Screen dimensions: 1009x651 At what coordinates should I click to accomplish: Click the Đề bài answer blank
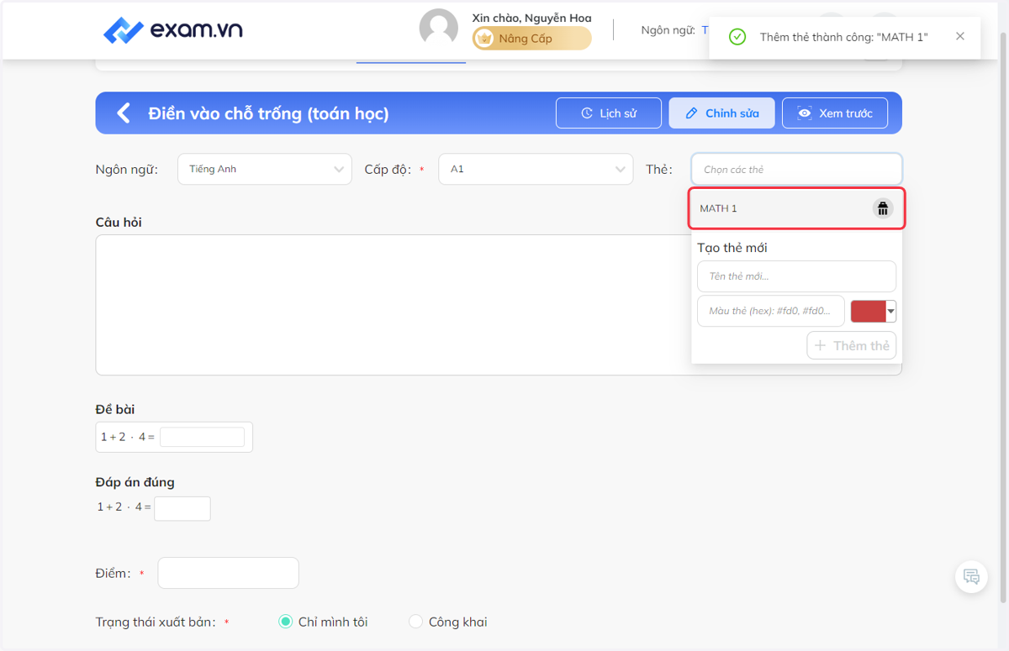(x=202, y=437)
